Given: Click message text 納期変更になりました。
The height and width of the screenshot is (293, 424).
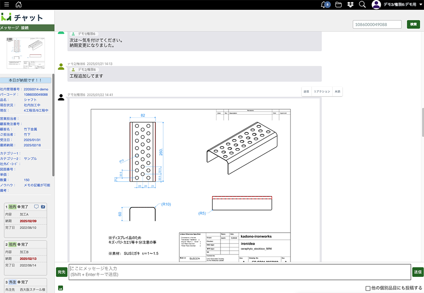Looking at the screenshot, I should [x=92, y=45].
